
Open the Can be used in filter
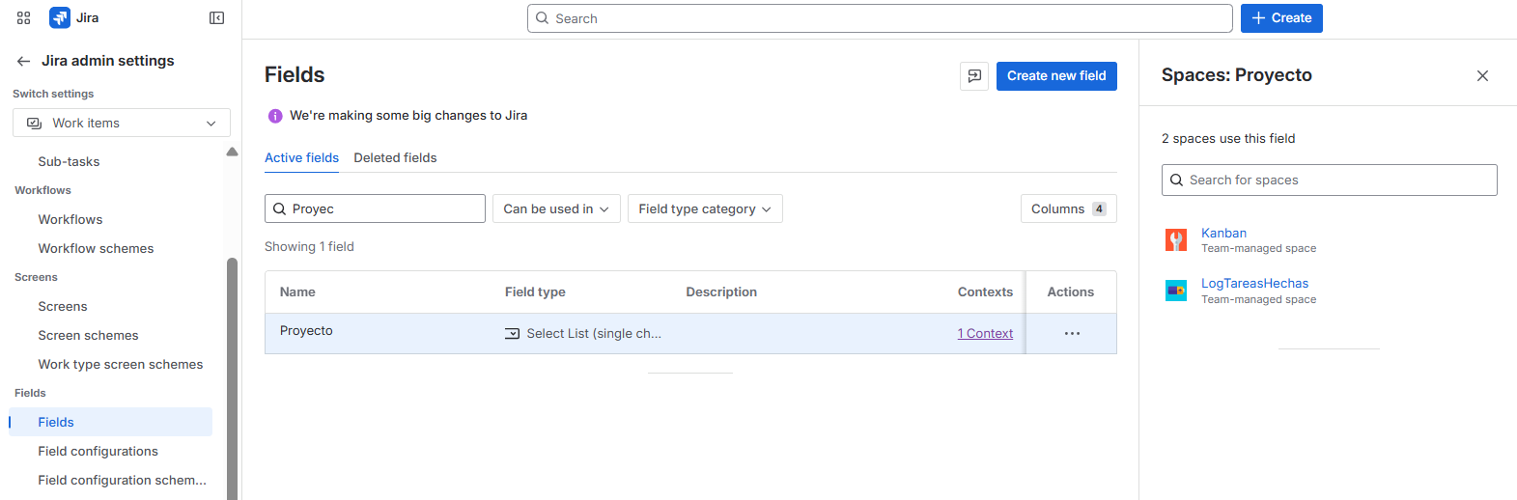556,208
